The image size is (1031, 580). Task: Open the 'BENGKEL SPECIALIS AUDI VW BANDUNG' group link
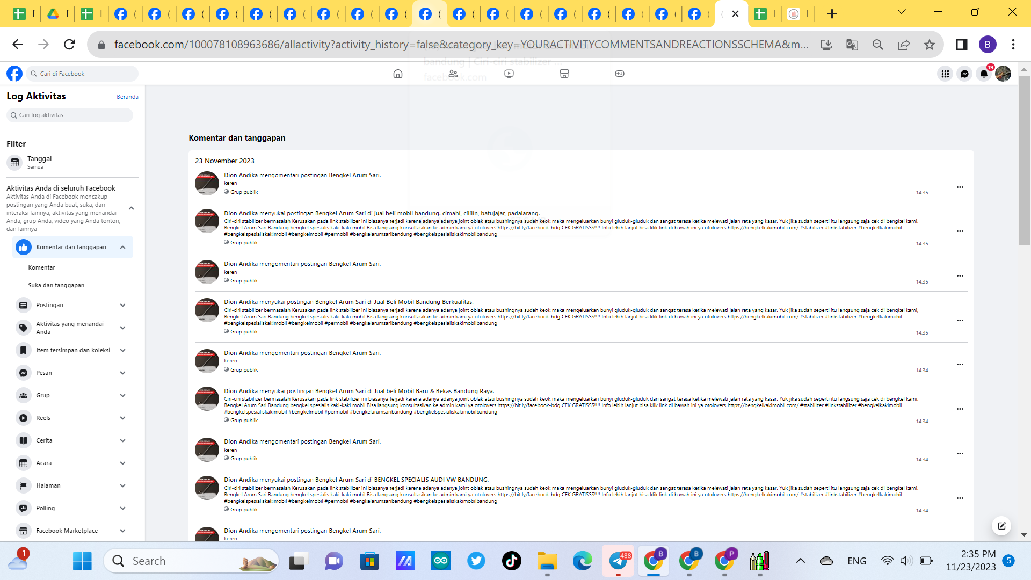[x=431, y=480]
